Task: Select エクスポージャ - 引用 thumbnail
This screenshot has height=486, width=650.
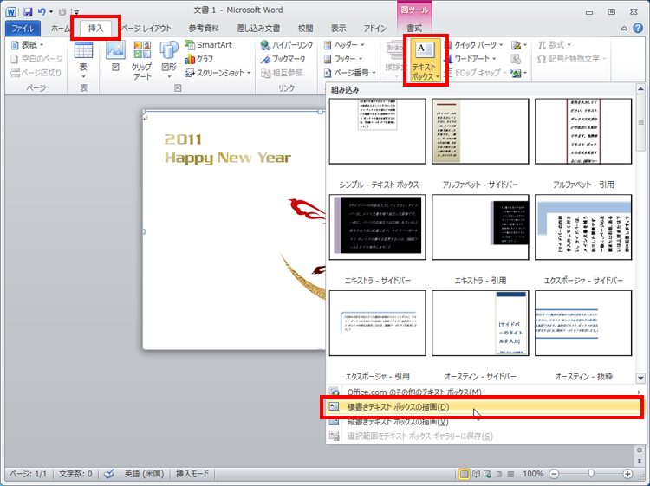Action: [x=378, y=323]
